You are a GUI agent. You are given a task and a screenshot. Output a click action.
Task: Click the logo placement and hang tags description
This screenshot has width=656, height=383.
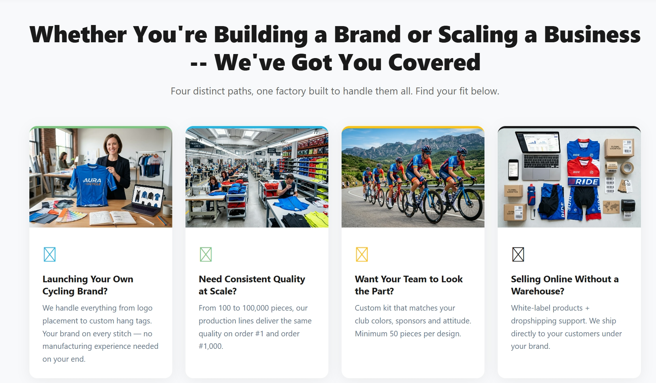[x=100, y=333]
